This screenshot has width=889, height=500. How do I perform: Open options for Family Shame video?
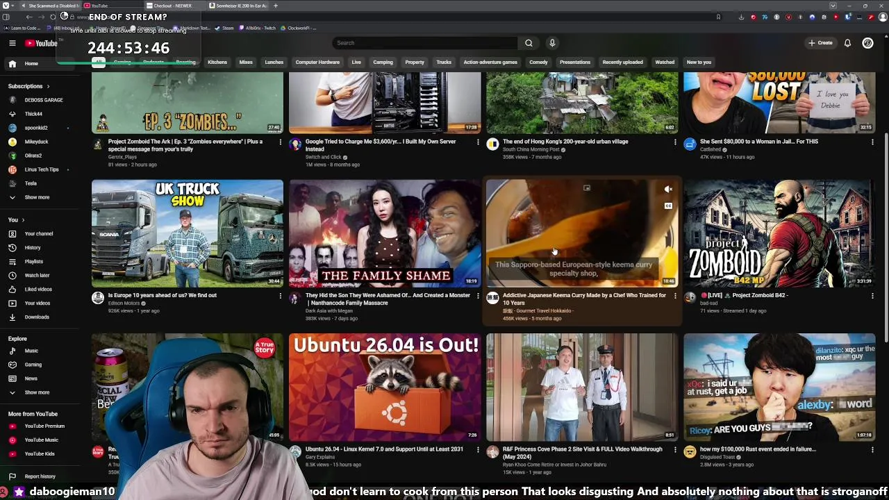[478, 296]
